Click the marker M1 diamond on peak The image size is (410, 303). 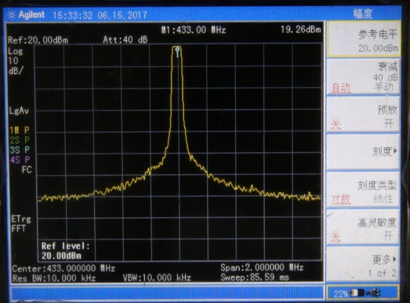177,49
